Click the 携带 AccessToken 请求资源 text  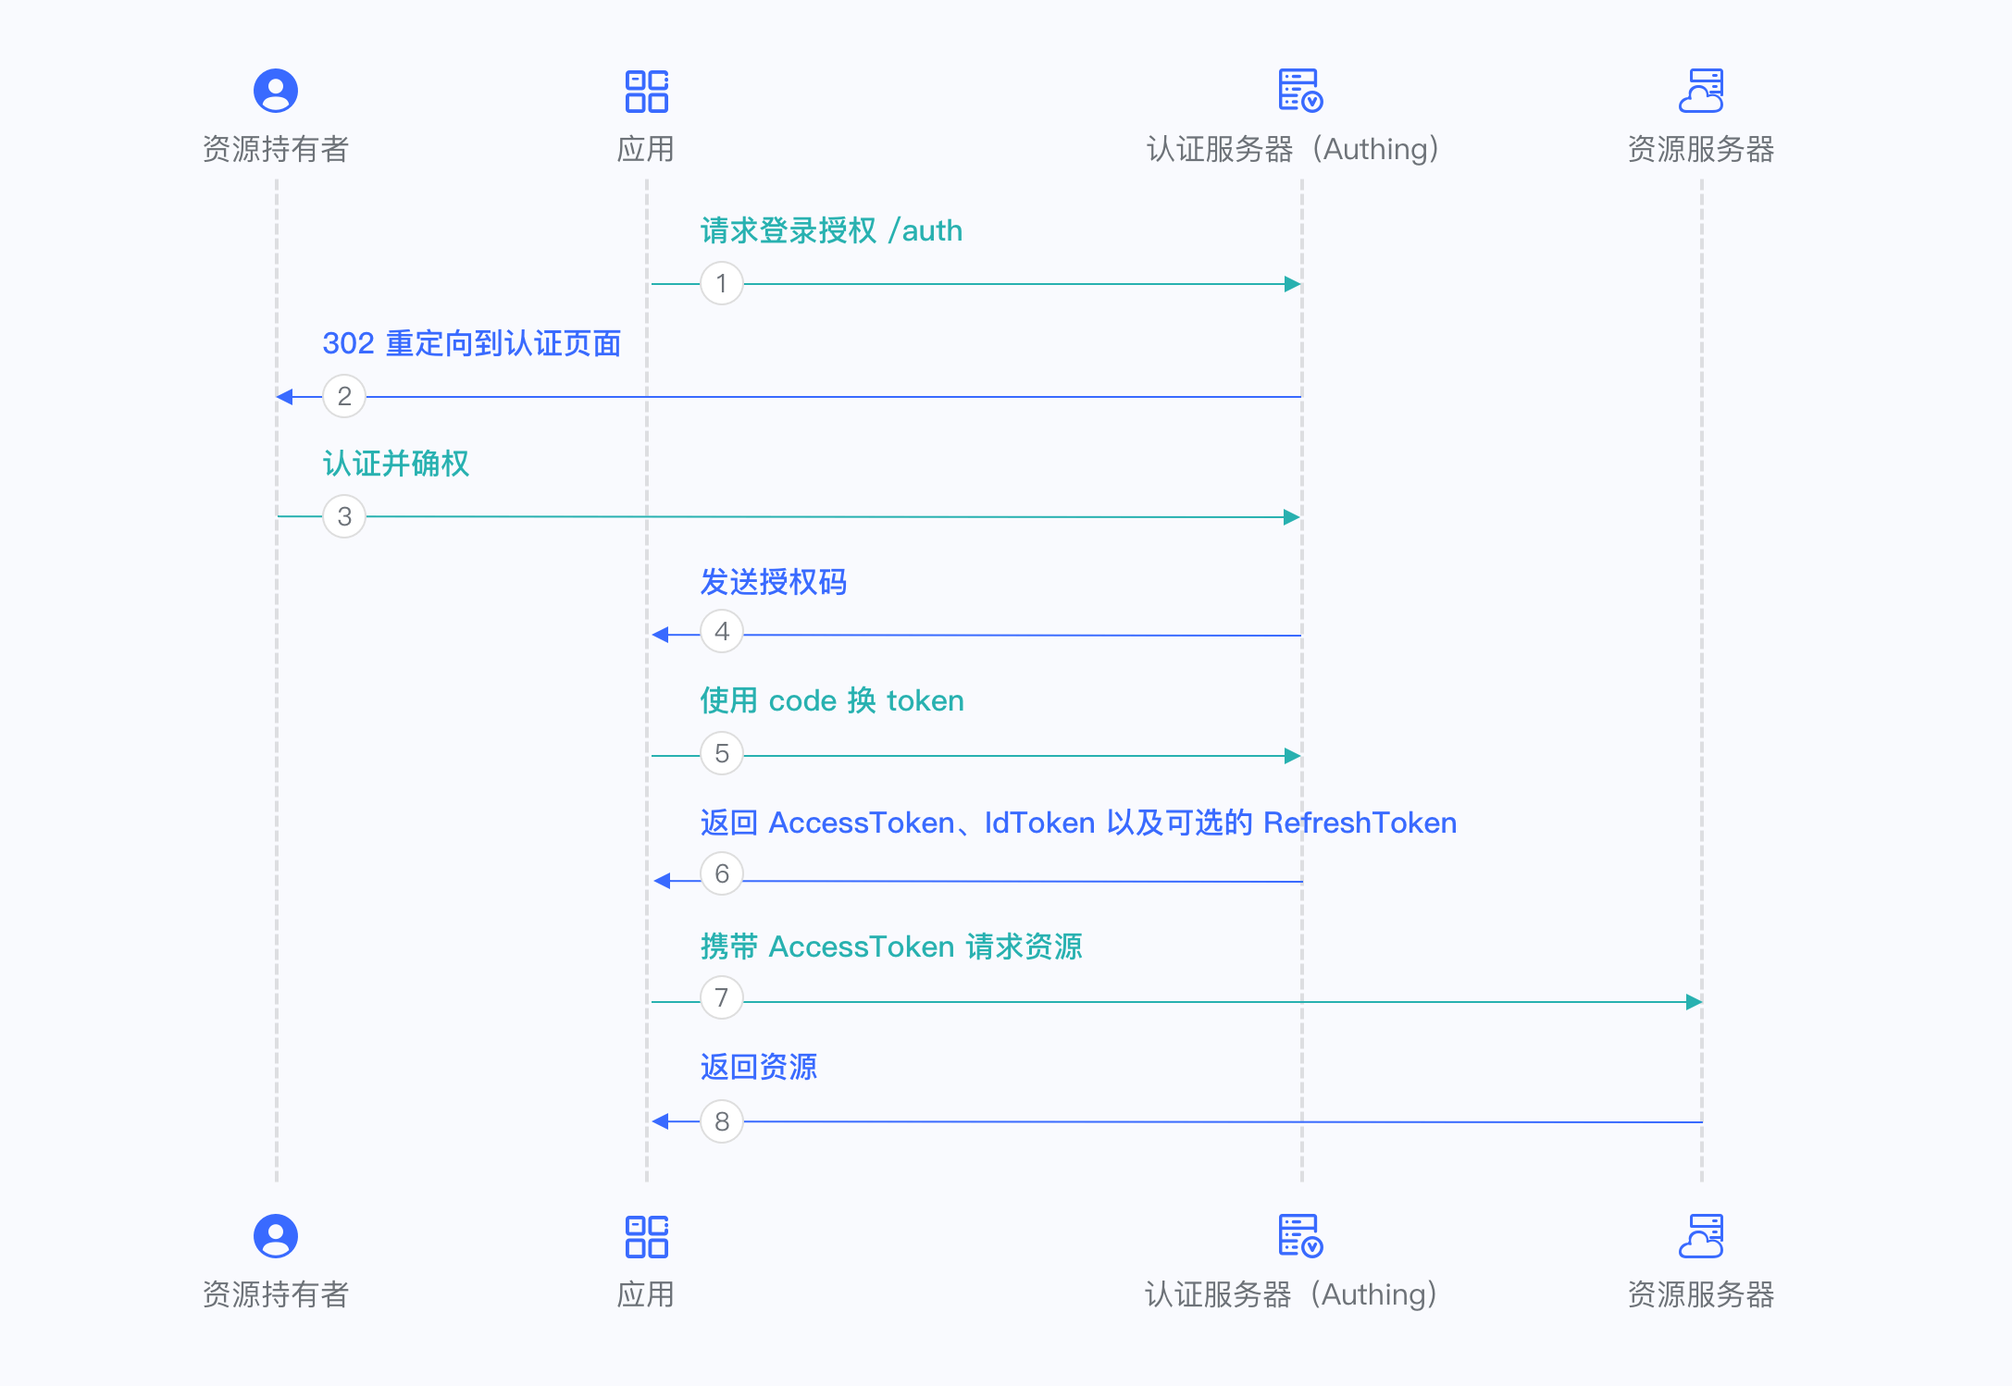891,946
